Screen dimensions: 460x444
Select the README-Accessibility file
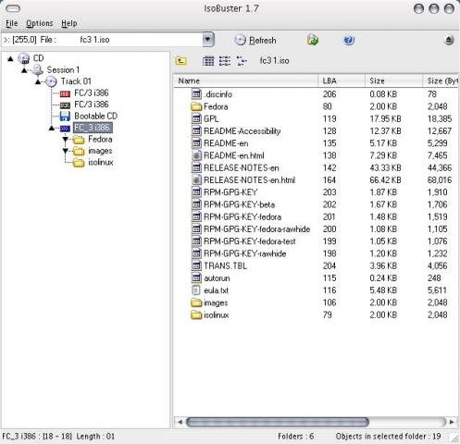[242, 131]
